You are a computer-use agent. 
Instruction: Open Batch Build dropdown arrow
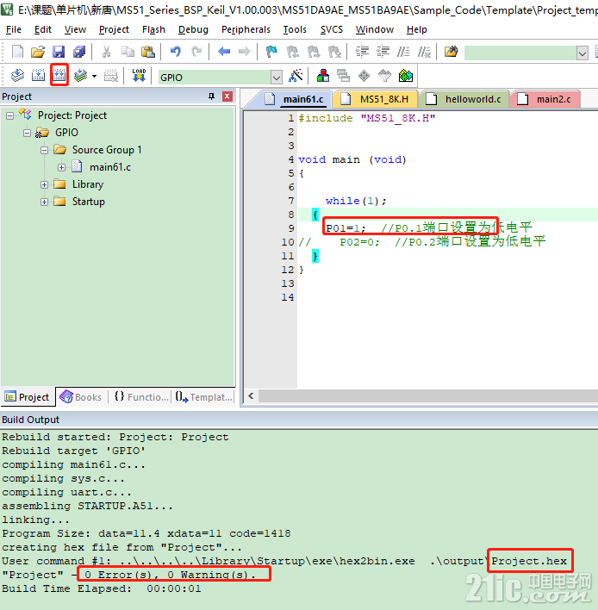tap(94, 76)
